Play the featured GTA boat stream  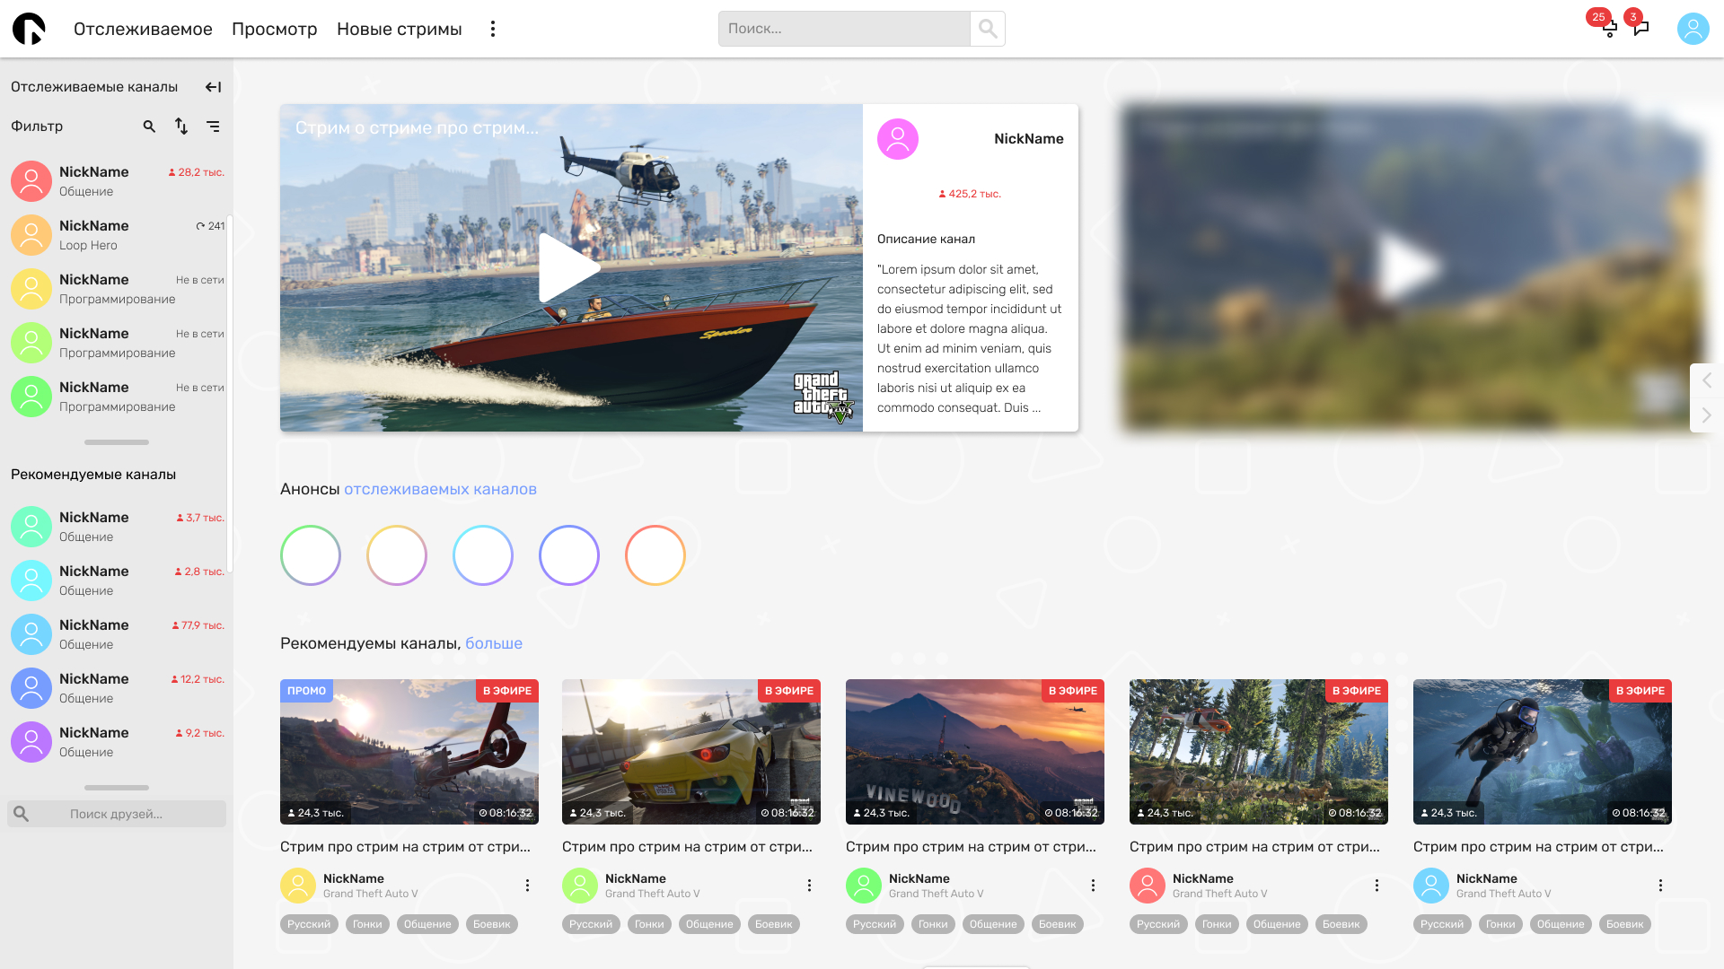click(569, 267)
